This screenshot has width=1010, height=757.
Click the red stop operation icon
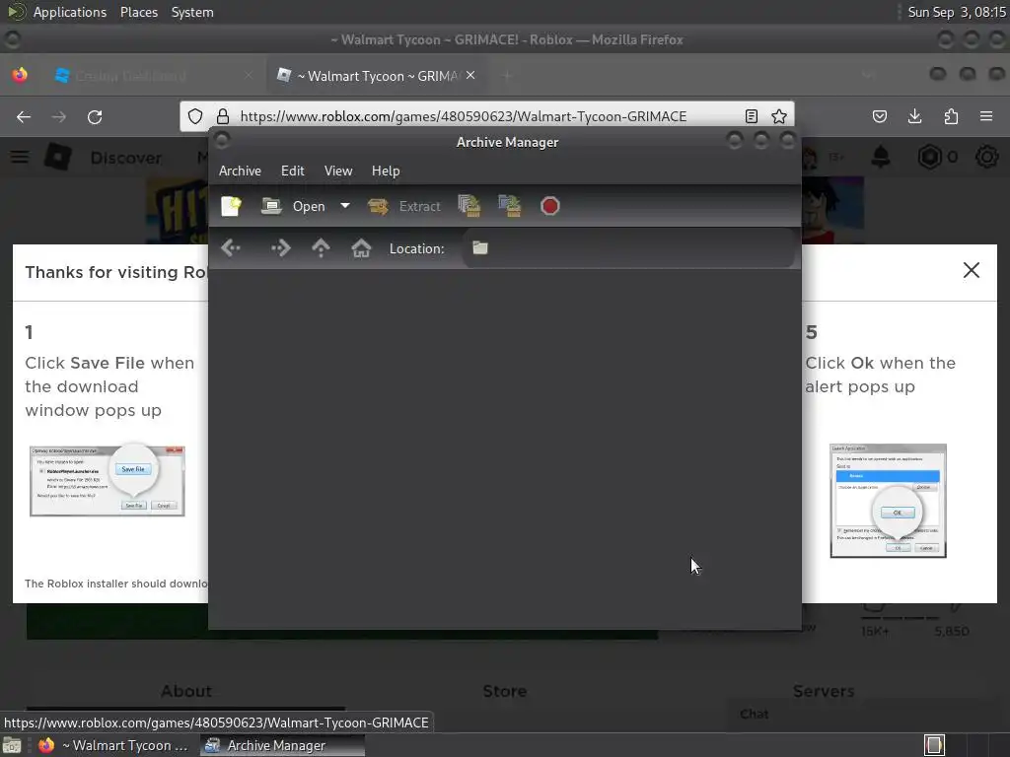(x=549, y=206)
